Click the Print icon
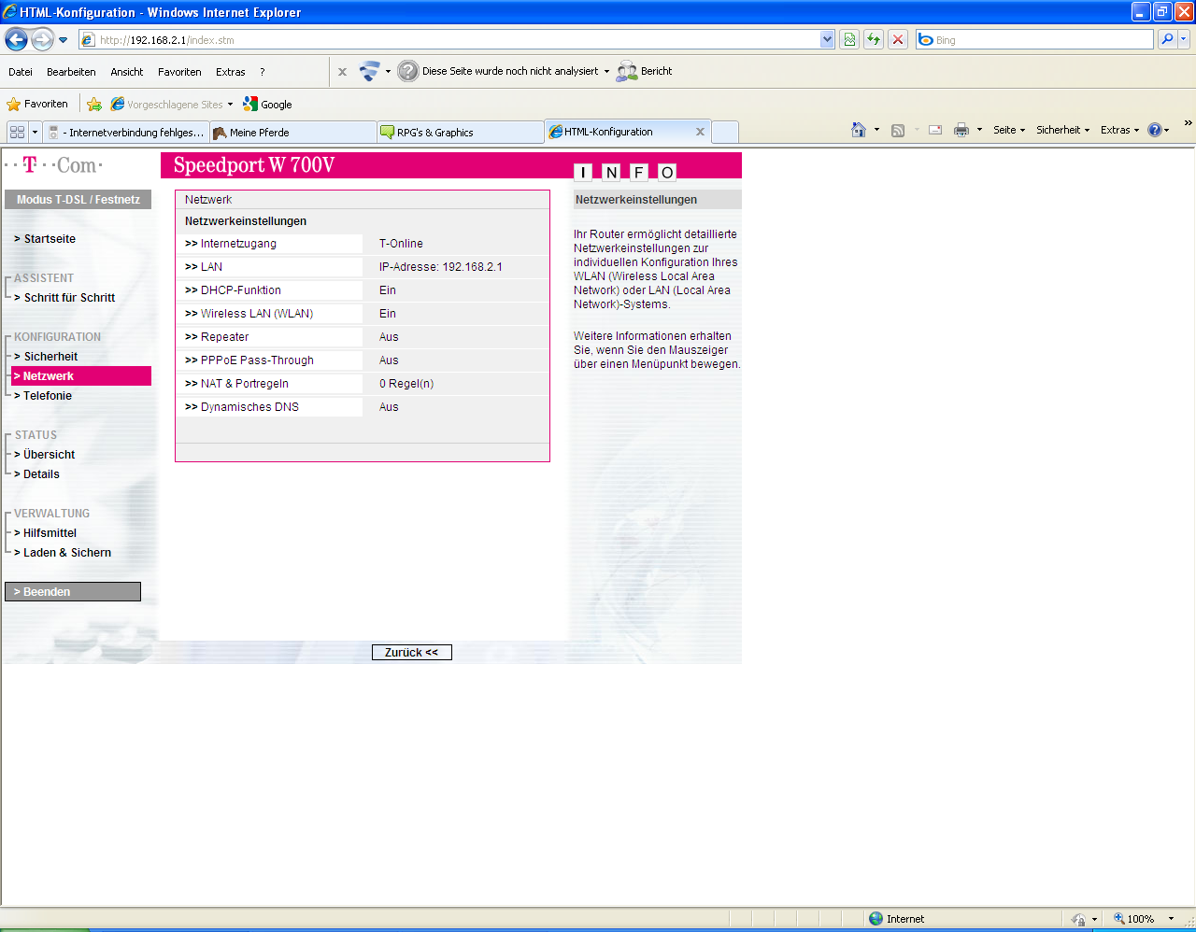 pos(961,131)
